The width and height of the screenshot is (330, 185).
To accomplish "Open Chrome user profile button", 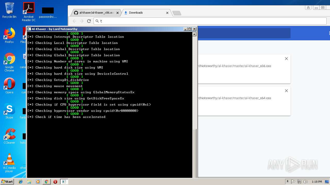I will 308,8.
